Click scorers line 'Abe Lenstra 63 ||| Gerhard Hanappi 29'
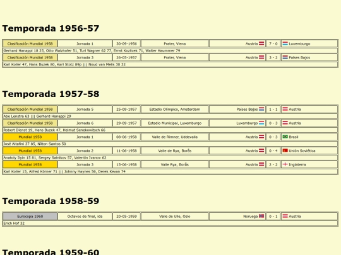341x255 pixels. click(x=170, y=116)
